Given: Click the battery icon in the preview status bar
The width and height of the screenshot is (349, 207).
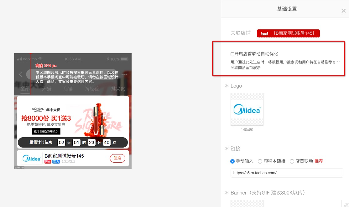Looking at the screenshot, I should [x=124, y=59].
